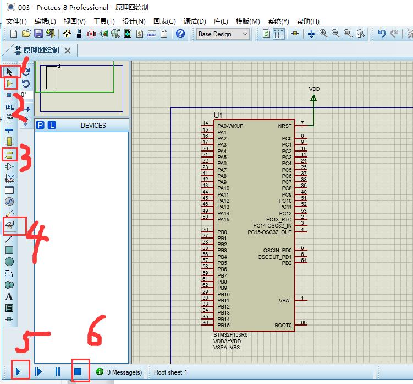Select the Probe mode tool
Screen dimensions: 413x384
coord(9,213)
